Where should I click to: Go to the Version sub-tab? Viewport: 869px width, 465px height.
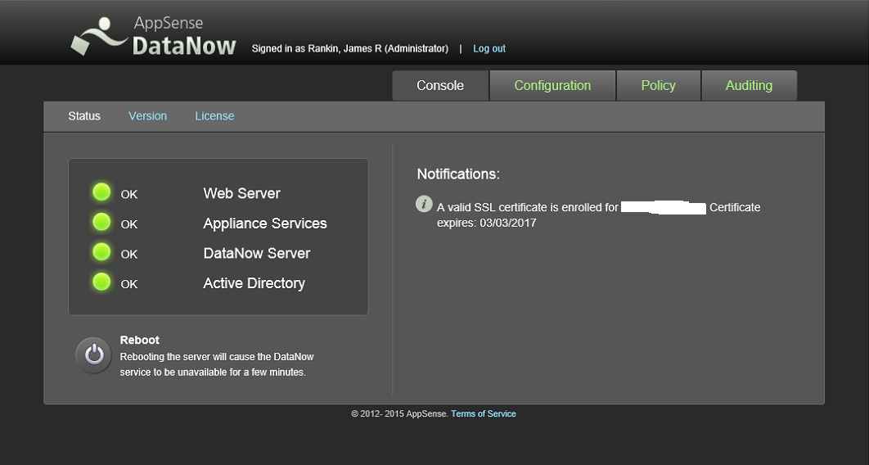click(147, 115)
